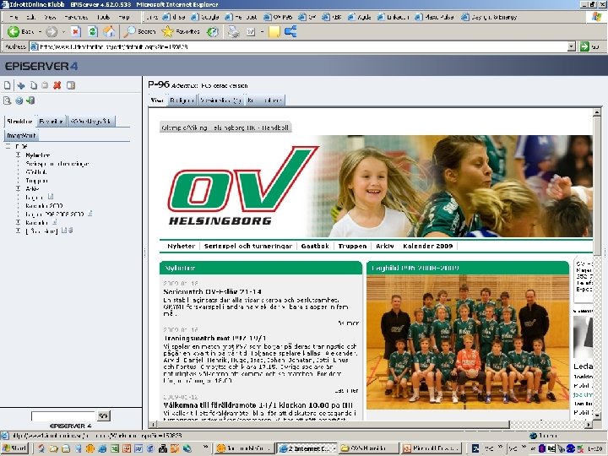Viewport: 608px width, 456px height.
Task: Open the Windows Start button
Action: 14,448
